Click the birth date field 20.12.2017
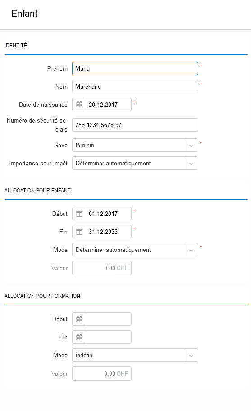251x411 pixels. (x=109, y=105)
